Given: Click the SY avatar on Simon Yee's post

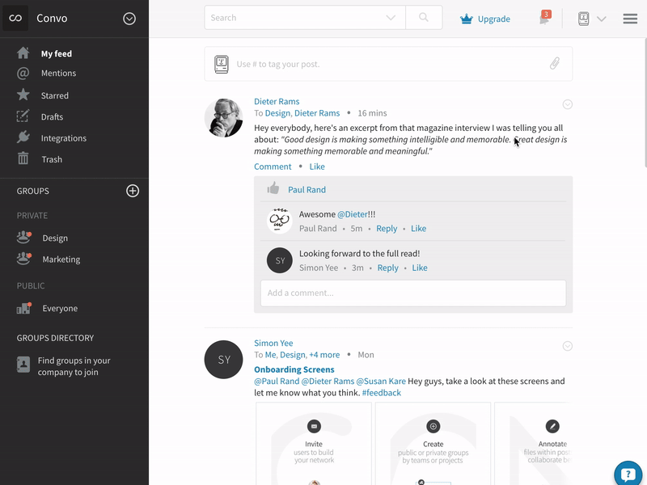Looking at the screenshot, I should tap(224, 360).
